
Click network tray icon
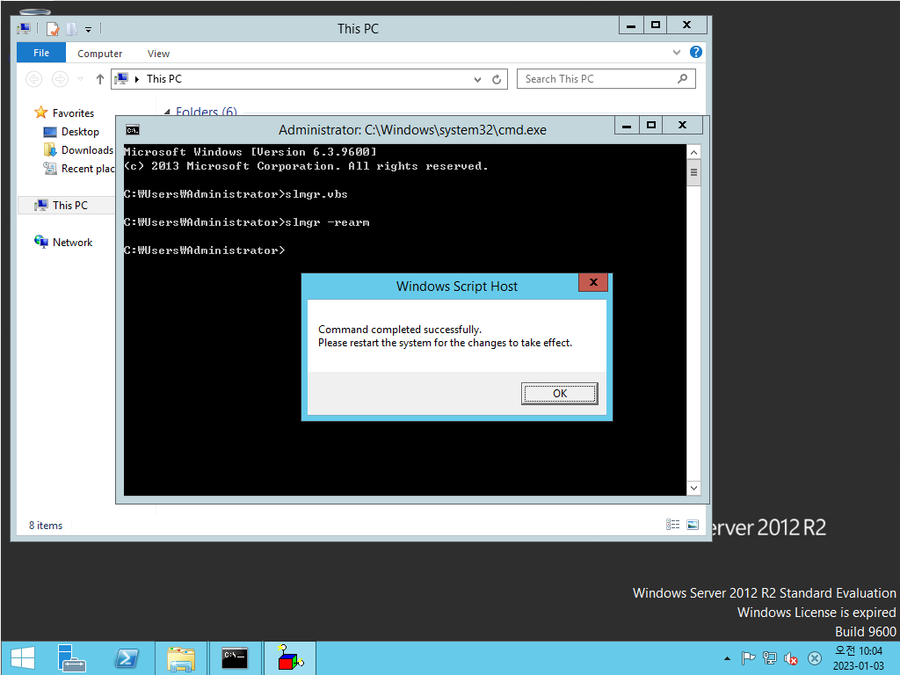point(770,658)
